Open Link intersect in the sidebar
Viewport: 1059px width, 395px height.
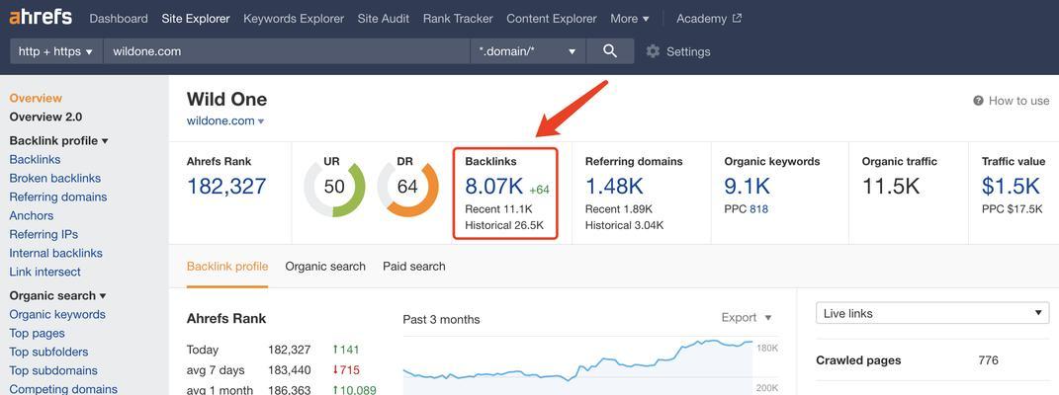[45, 273]
